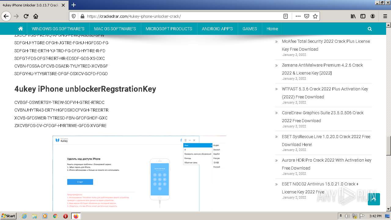Open the Firefox home page

[36, 16]
